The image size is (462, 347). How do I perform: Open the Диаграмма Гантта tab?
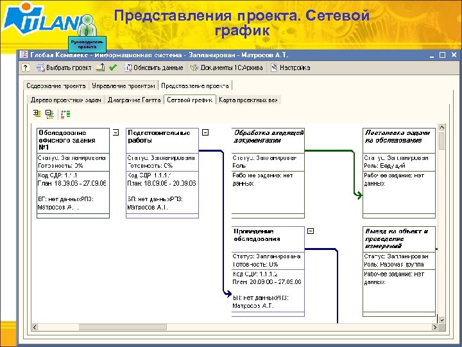134,100
